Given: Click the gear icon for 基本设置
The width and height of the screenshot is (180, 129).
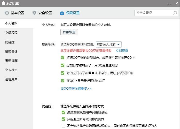Looking at the screenshot, I should [7, 13].
